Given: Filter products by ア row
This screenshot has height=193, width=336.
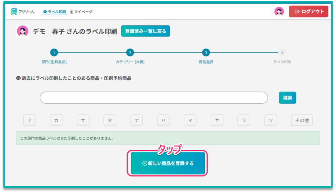Looking at the screenshot, I should (29, 120).
